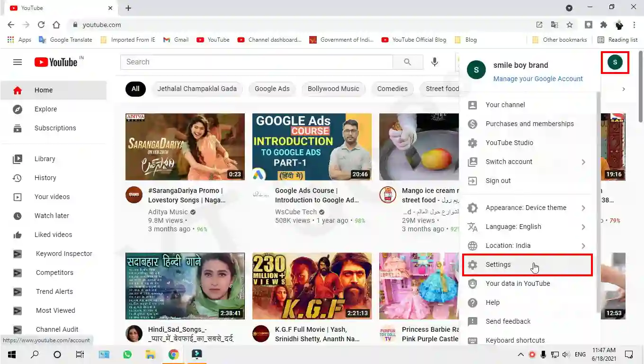Image resolution: width=644 pixels, height=364 pixels.
Task: Open the Other bookmarks folder
Action: click(560, 40)
